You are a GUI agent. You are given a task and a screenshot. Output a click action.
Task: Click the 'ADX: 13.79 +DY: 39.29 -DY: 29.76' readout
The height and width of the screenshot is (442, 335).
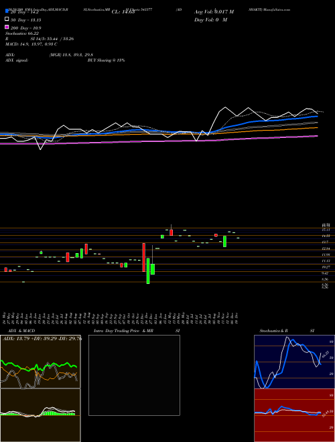(x=42, y=339)
